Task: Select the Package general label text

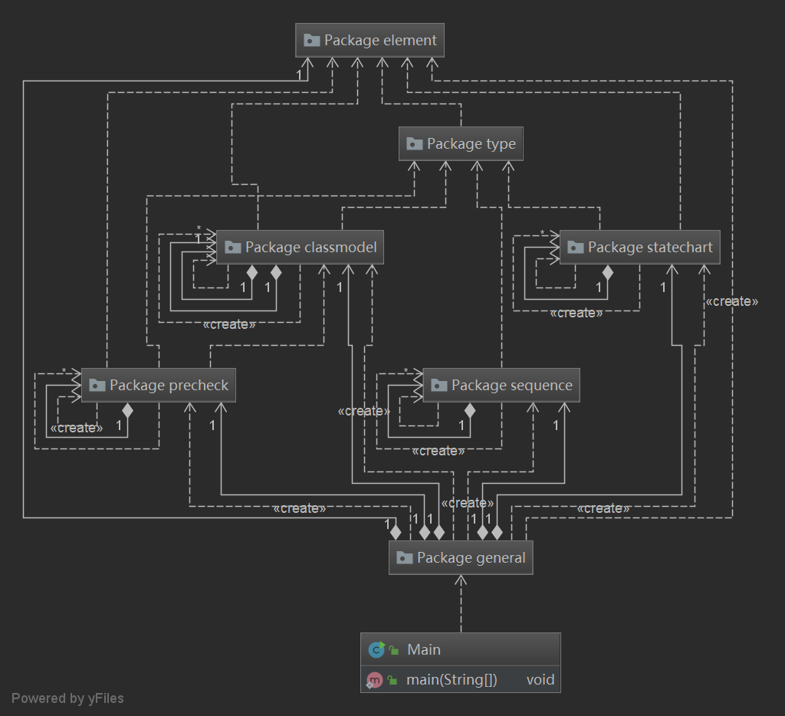Action: [x=471, y=557]
